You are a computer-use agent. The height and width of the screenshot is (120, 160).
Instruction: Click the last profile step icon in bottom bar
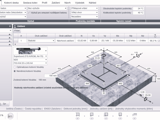point(135,114)
